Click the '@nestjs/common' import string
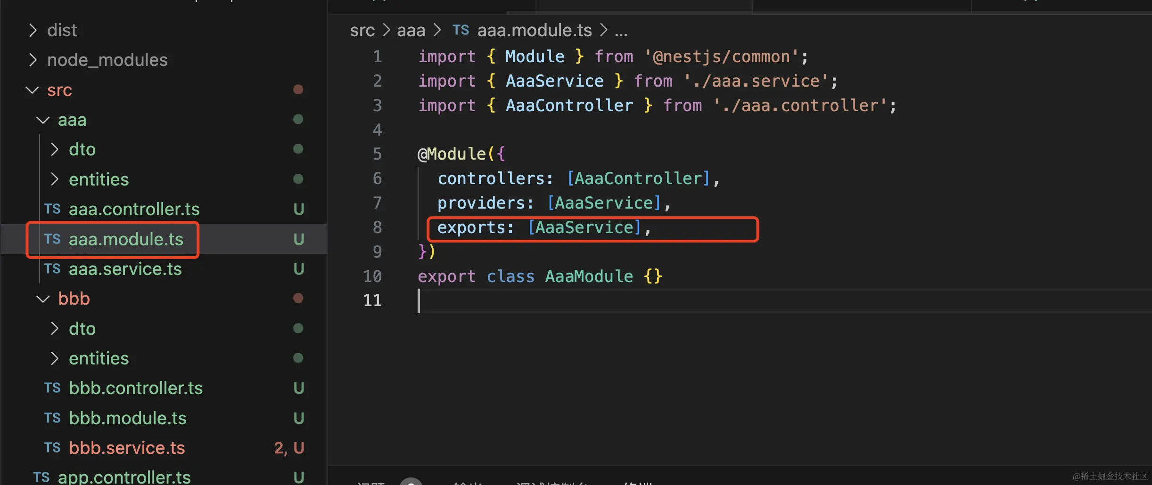This screenshot has width=1152, height=485. tap(721, 57)
